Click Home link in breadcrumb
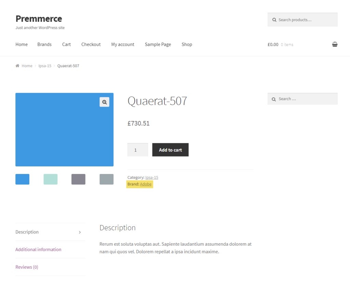Screen dimensions: 350x285 point(27,66)
